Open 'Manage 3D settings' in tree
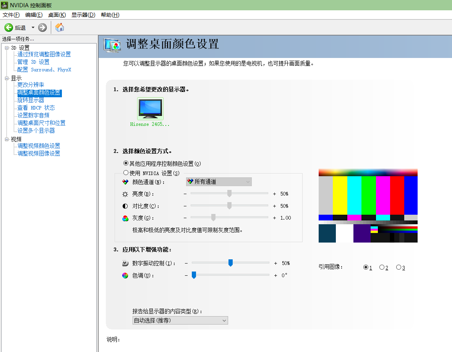 (33, 62)
